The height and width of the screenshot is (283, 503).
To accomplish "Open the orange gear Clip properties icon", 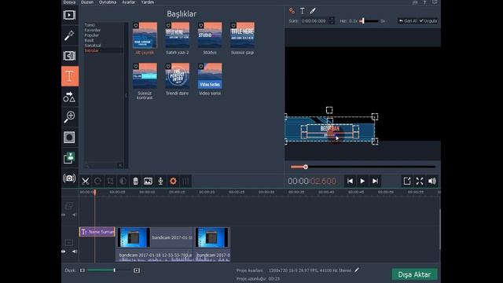I will (x=173, y=182).
